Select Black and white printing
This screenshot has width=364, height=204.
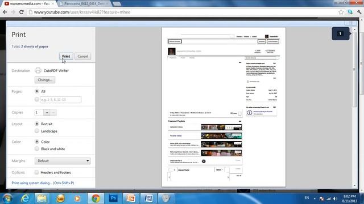coord(36,148)
